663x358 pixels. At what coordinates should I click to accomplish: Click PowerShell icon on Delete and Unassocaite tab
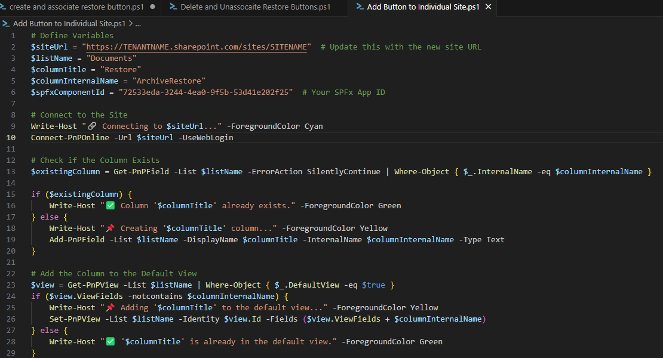point(173,7)
